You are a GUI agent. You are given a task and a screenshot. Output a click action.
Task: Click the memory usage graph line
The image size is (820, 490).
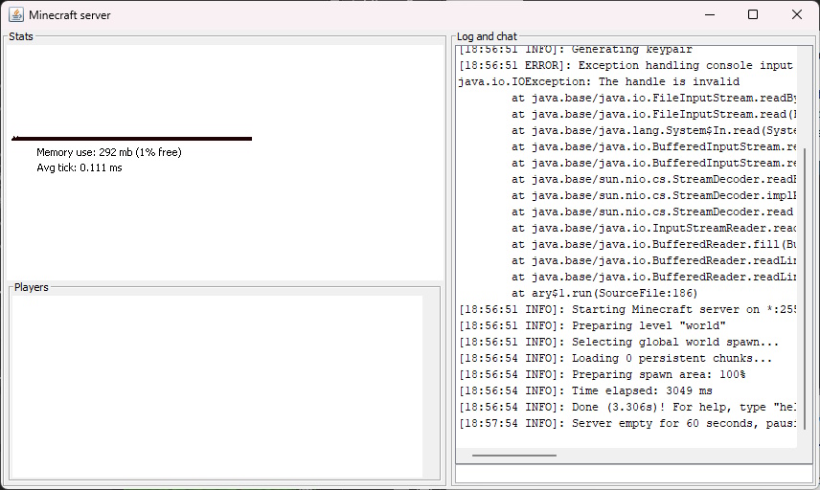[x=132, y=139]
